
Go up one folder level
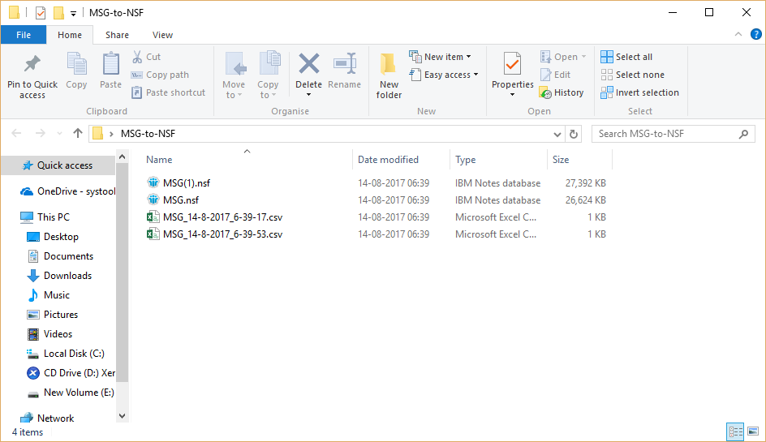78,133
